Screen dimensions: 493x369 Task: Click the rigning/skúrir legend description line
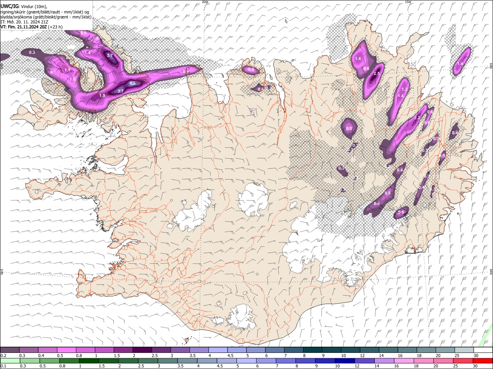(x=45, y=12)
